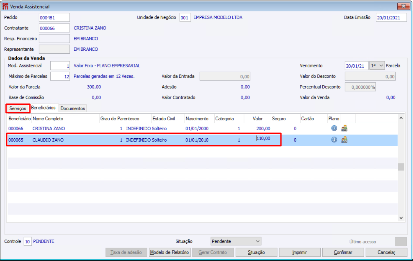Click the Contratante field 000066
Image resolution: width=413 pixels, height=261 pixels.
(54, 28)
